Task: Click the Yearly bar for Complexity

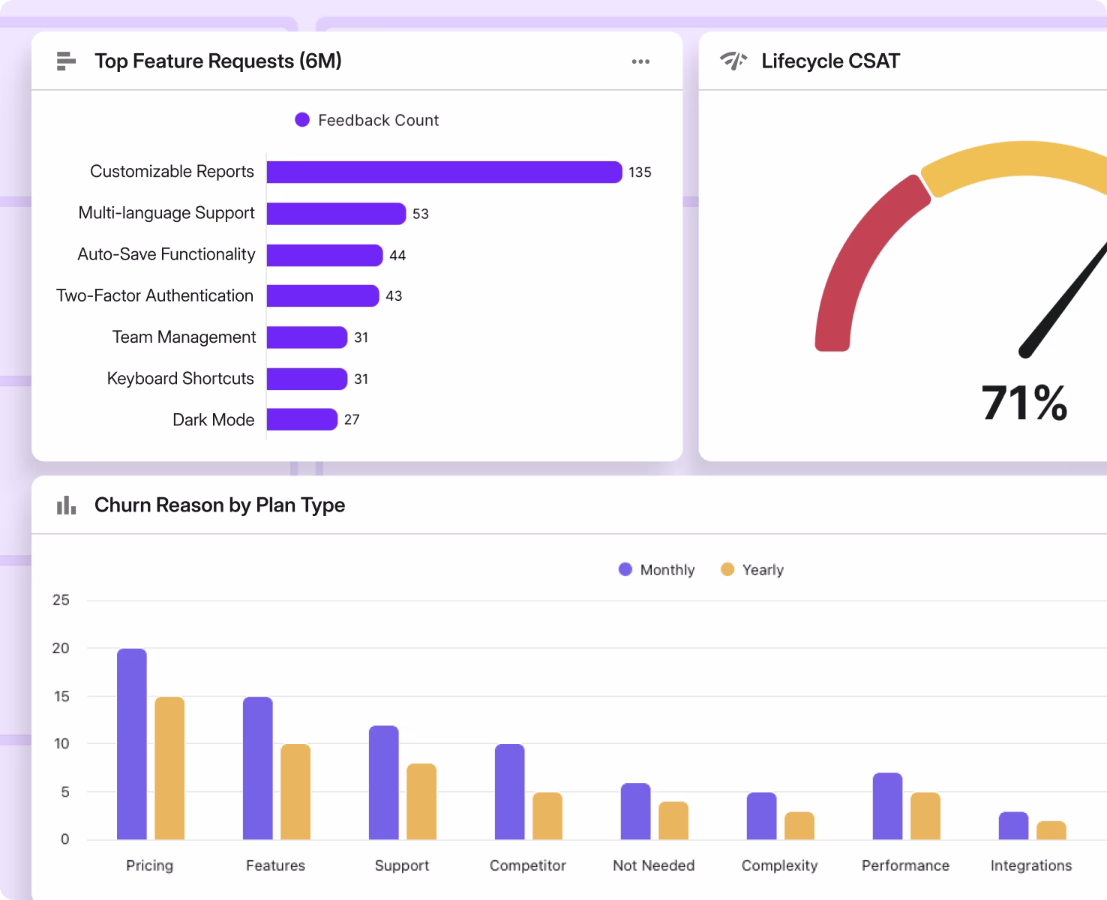Action: (799, 826)
